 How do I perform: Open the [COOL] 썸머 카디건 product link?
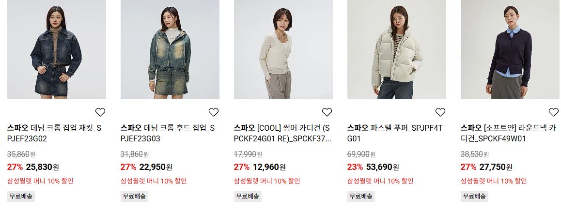coord(282,133)
